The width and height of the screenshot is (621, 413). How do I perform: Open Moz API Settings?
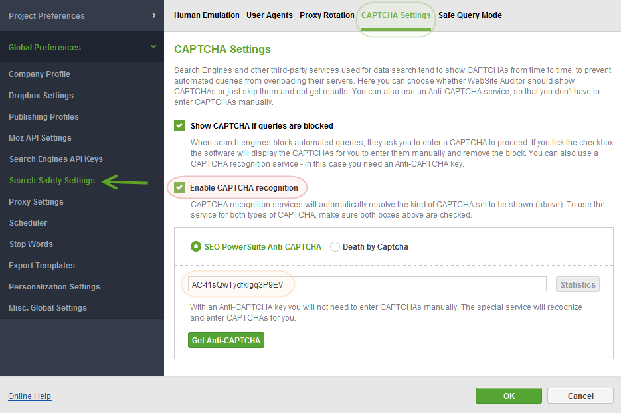(x=40, y=138)
